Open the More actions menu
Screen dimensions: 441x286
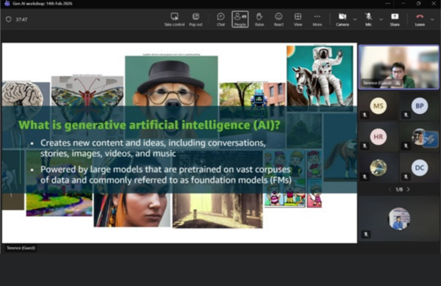coord(317,18)
